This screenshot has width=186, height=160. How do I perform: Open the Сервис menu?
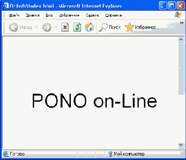tap(93, 15)
